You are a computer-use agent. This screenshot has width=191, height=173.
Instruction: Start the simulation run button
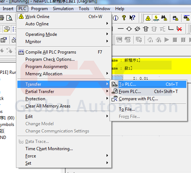coord(166,40)
